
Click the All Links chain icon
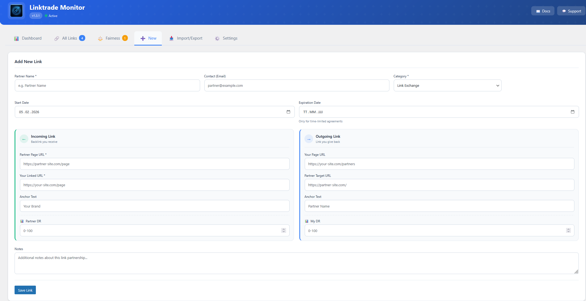click(57, 38)
